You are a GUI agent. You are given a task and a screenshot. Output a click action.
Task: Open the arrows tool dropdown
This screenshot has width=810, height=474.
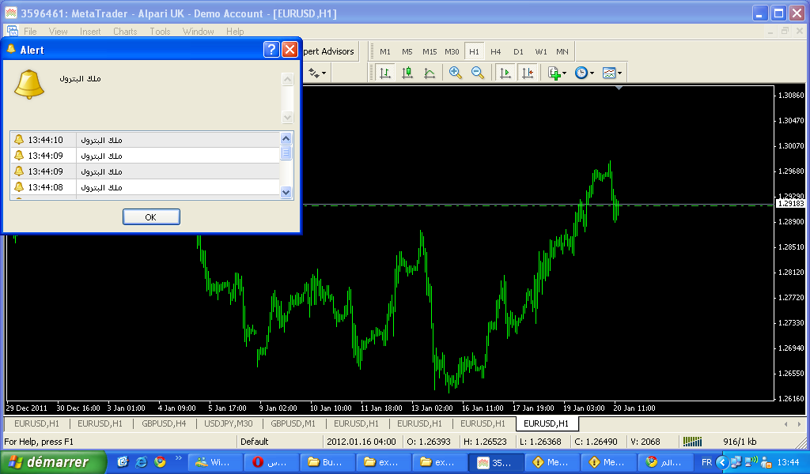click(x=317, y=73)
